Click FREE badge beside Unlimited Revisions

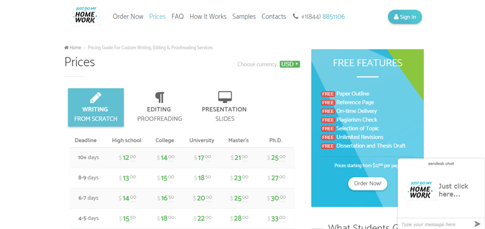pos(328,137)
